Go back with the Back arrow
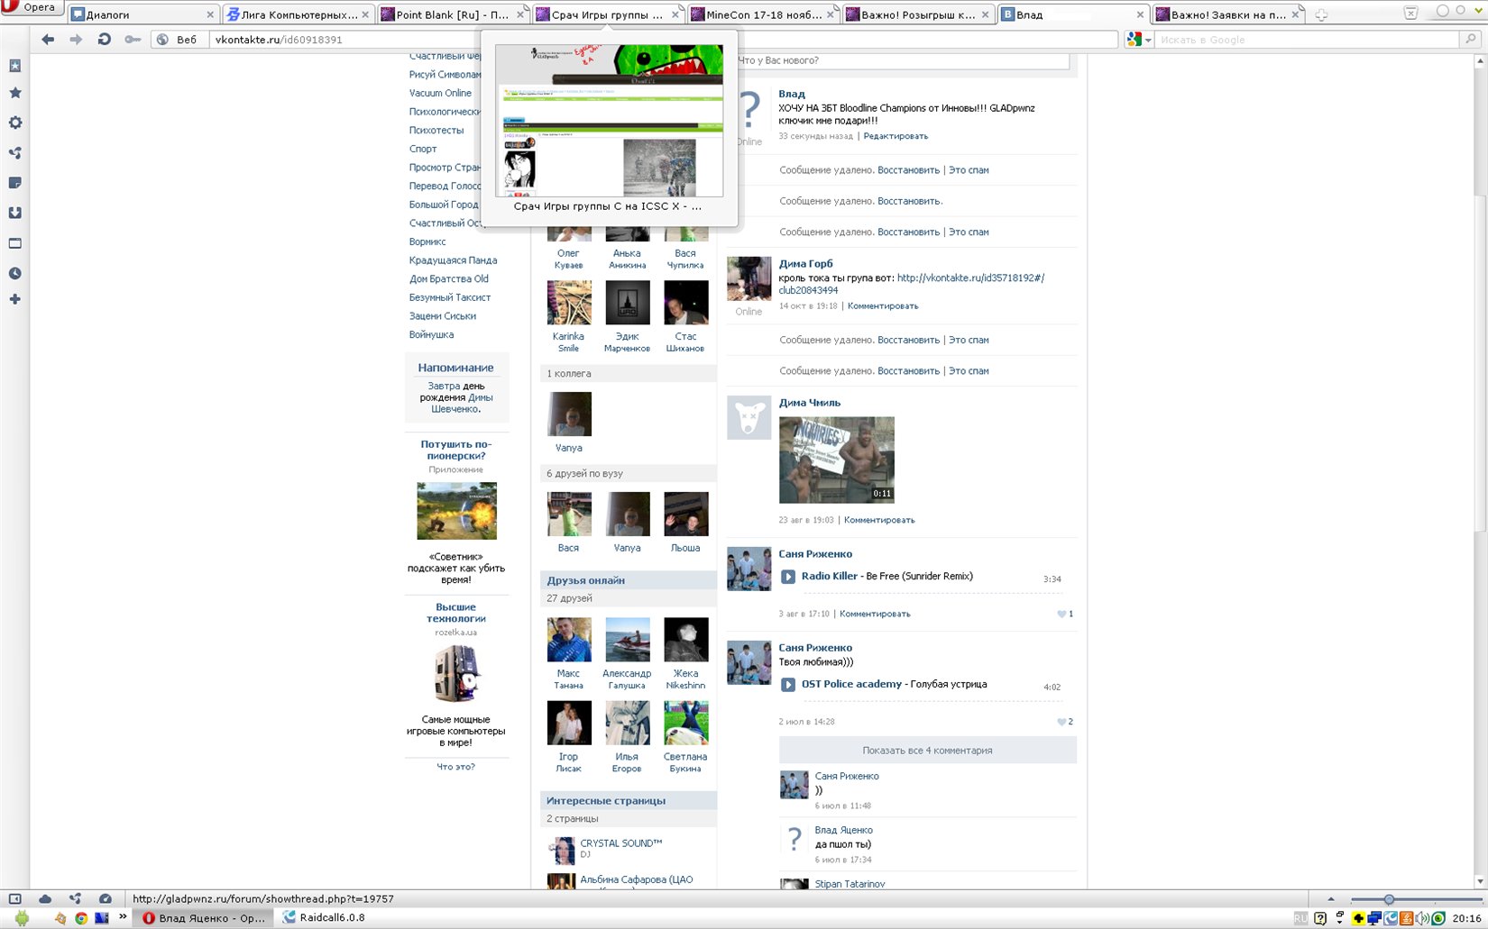 click(48, 40)
